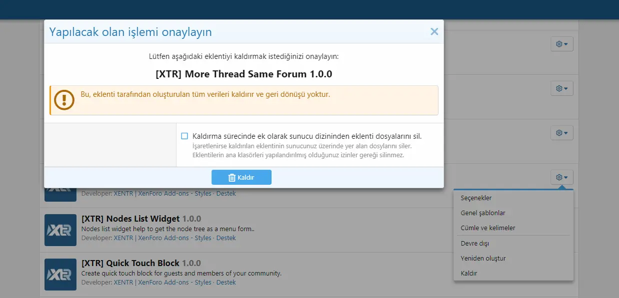The image size is (619, 298).
Task: Select Devre dışı in the menu
Action: pos(513,244)
